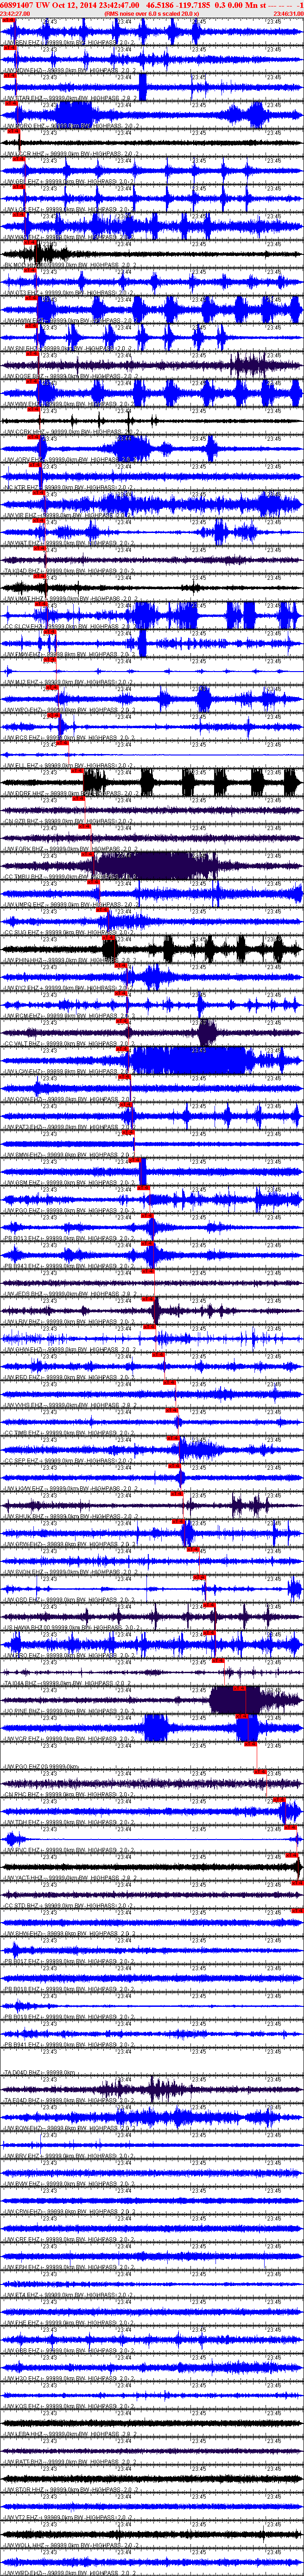Click the start time 23:42:27.00 label
Screen dimensions: 304x2576
(x=14, y=13)
